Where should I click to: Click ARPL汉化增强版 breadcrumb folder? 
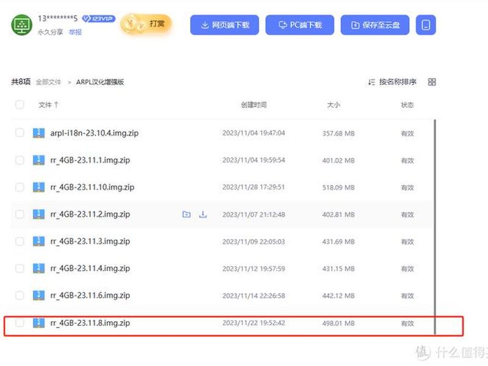coord(100,82)
